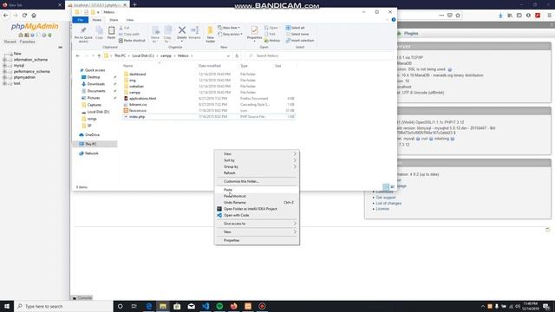Click the Copy button in the Clipboard group
Viewport: 555px width, 312px height.
[99, 33]
